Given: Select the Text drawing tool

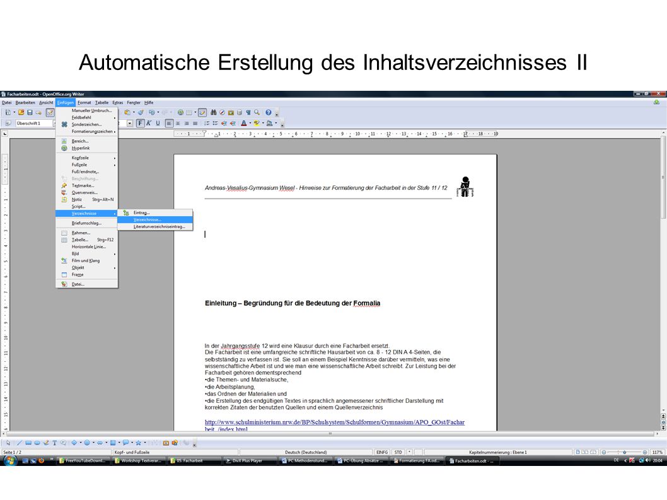Looking at the screenshot, I should [55, 443].
